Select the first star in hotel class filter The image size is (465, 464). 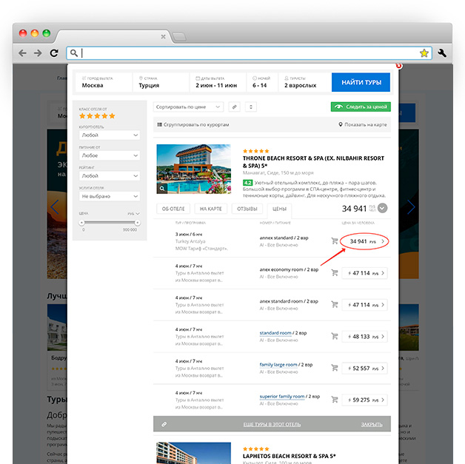pyautogui.click(x=82, y=116)
